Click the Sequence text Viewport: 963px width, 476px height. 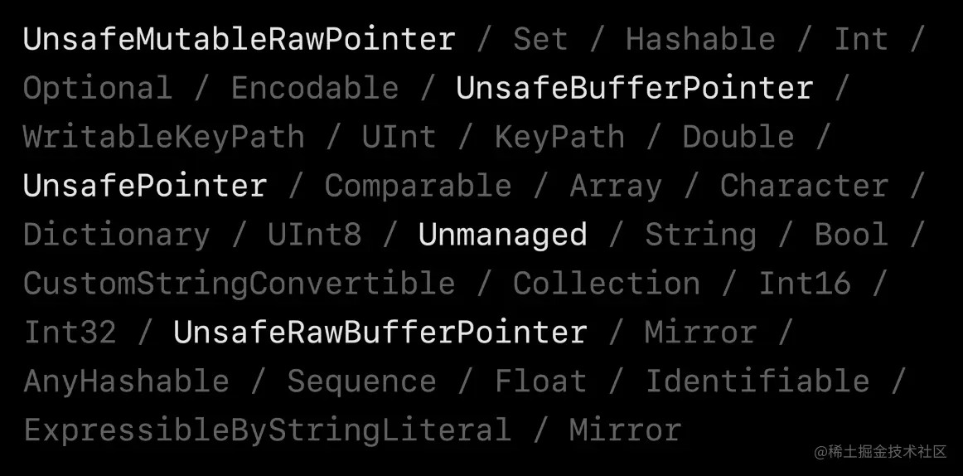(x=361, y=382)
